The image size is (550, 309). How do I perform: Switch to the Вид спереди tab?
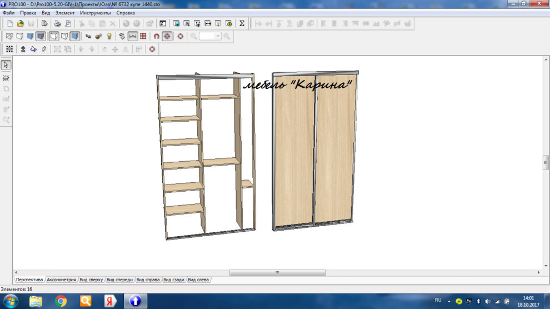(x=119, y=280)
